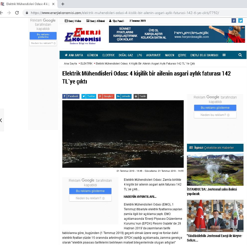247x245 pixels.
Task: Click the night city article image
Action: pyautogui.click(x=123, y=134)
